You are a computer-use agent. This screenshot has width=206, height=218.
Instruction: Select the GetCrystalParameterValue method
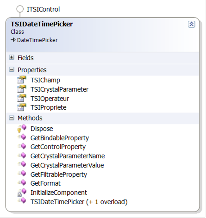click(67, 165)
